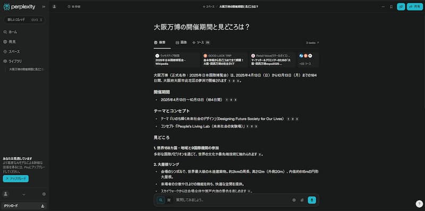Expand the account dropdown chevron
This screenshot has height=211, width=425.
(23, 194)
